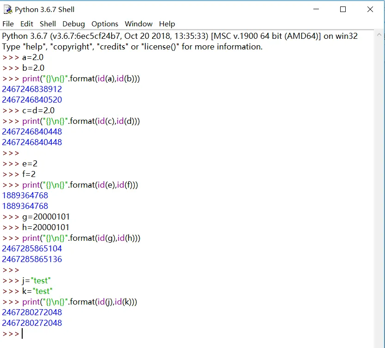The height and width of the screenshot is (348, 385).
Task: Click the Python IDLE icon in title bar
Action: click(8, 9)
